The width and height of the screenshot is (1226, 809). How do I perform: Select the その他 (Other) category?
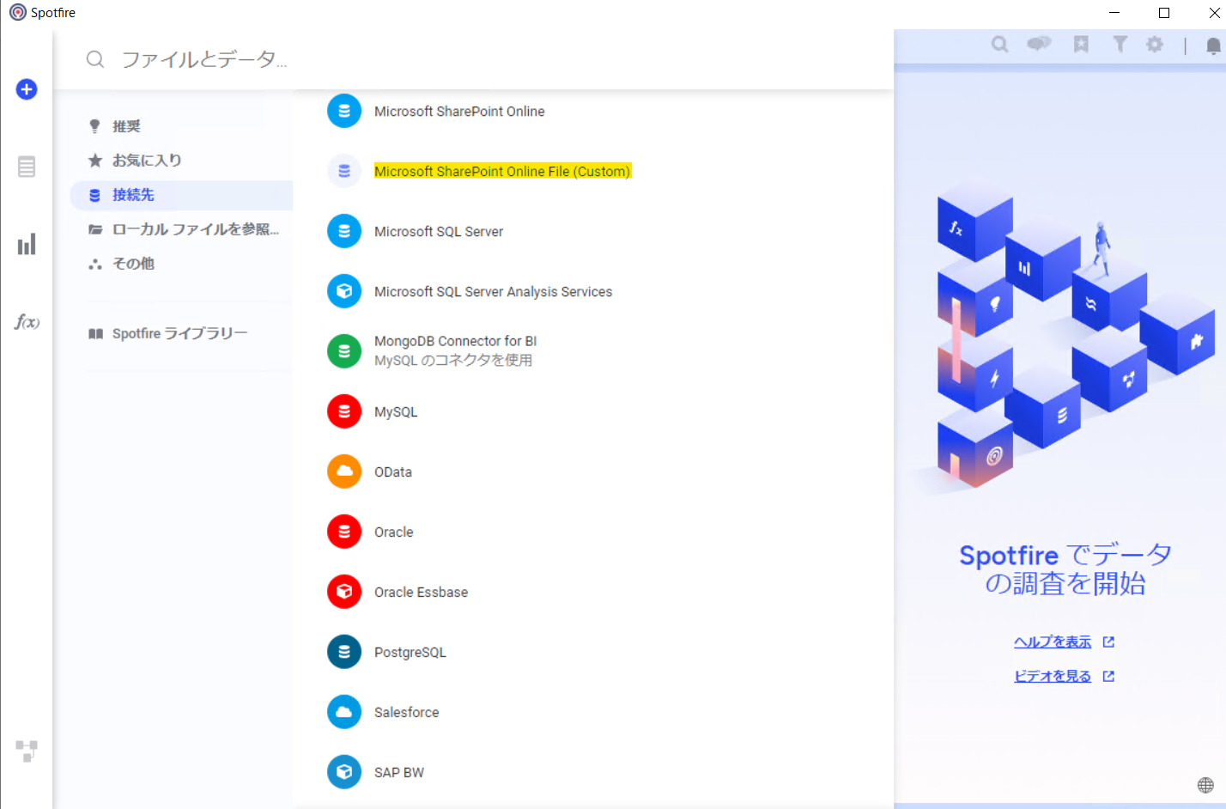click(181, 264)
